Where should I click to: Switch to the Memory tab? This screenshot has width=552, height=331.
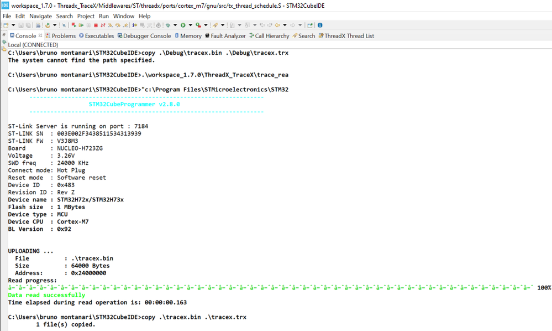tap(188, 36)
